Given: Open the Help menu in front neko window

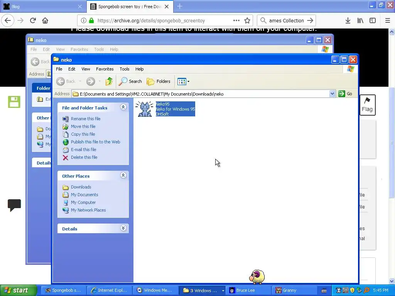Looking at the screenshot, I should point(139,69).
